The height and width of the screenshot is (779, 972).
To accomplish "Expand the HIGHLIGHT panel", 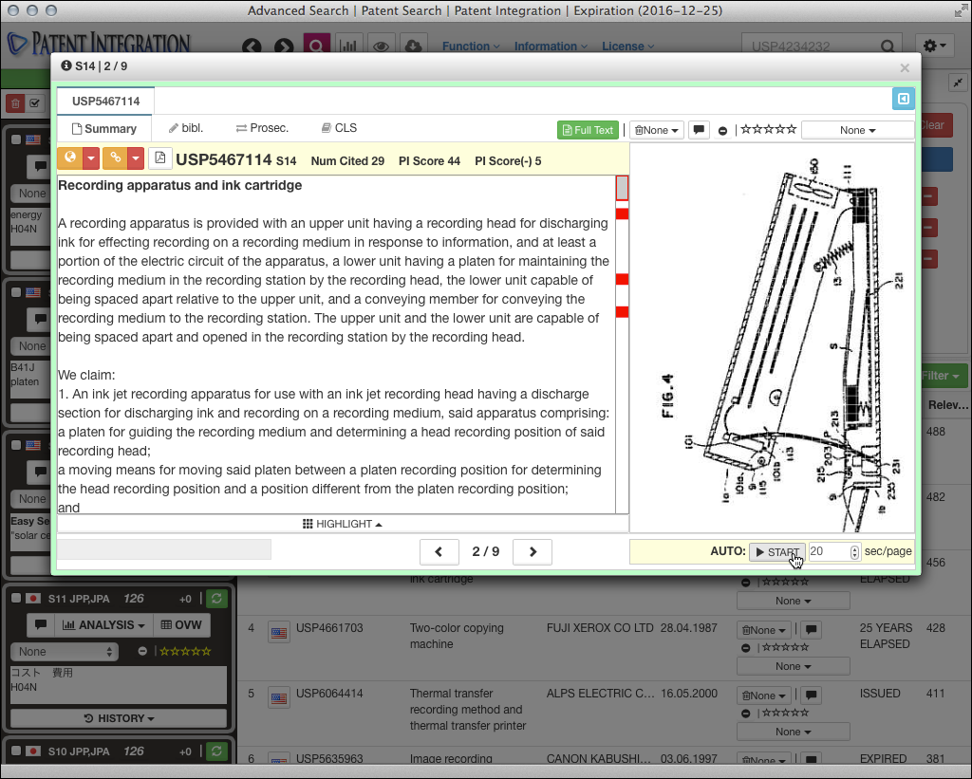I will (342, 525).
